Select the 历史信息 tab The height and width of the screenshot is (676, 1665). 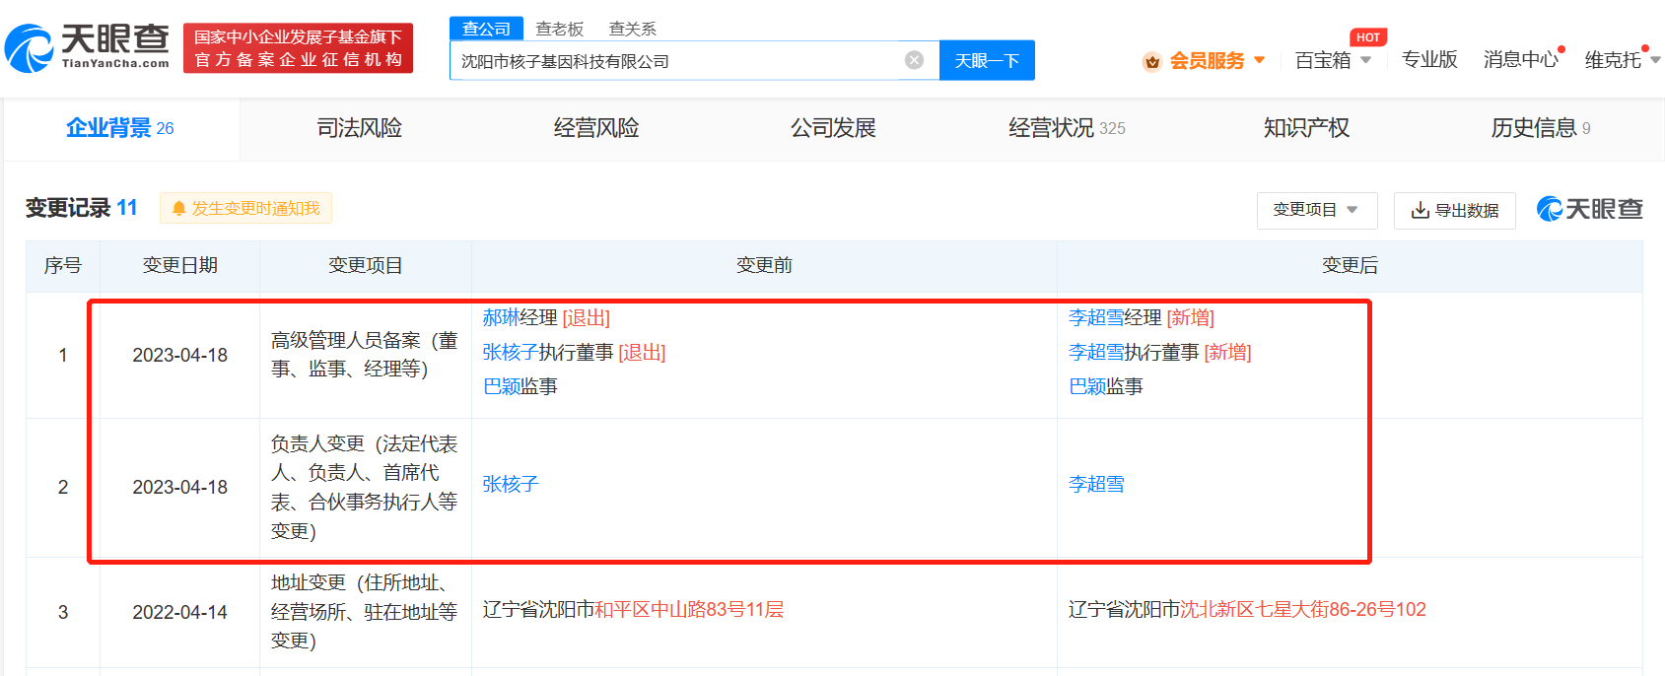pos(1541,128)
